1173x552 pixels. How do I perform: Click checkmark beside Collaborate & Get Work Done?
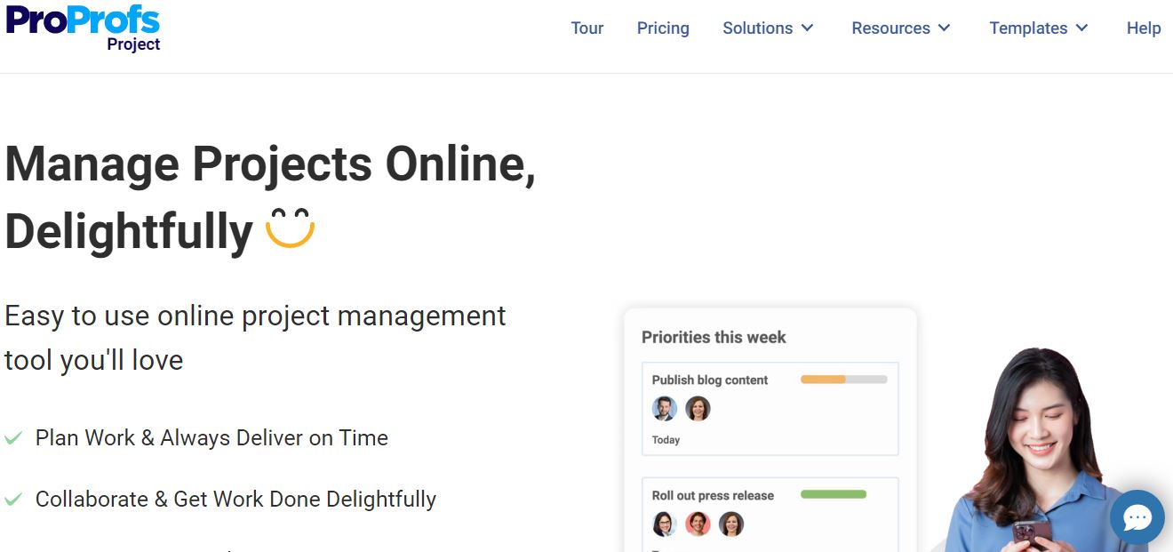coord(13,500)
